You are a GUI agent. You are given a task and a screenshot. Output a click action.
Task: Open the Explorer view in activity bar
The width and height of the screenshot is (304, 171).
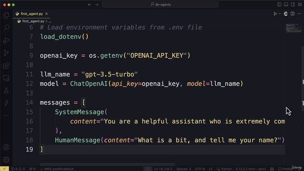[6, 15]
